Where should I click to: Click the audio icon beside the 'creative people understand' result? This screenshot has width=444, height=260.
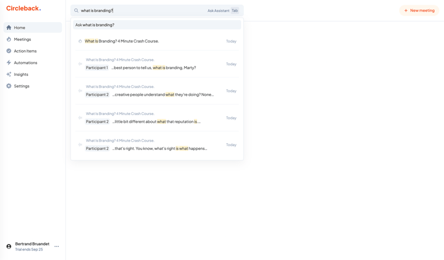[x=80, y=91]
